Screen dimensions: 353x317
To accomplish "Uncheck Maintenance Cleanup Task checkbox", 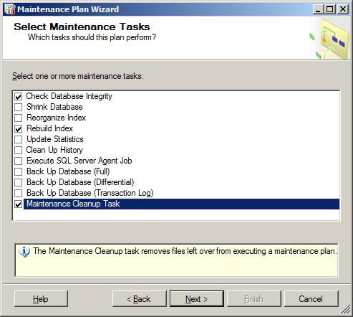I will click(x=19, y=204).
